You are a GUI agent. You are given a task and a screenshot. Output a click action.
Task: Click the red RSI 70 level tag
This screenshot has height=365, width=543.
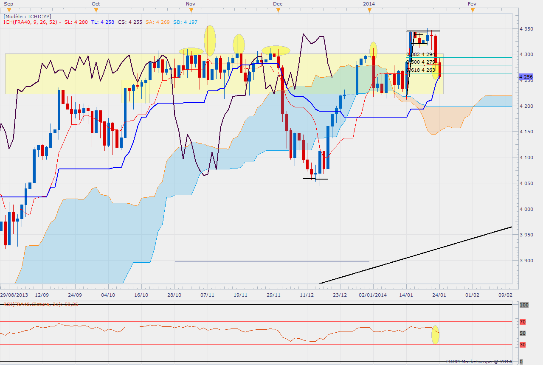522,322
